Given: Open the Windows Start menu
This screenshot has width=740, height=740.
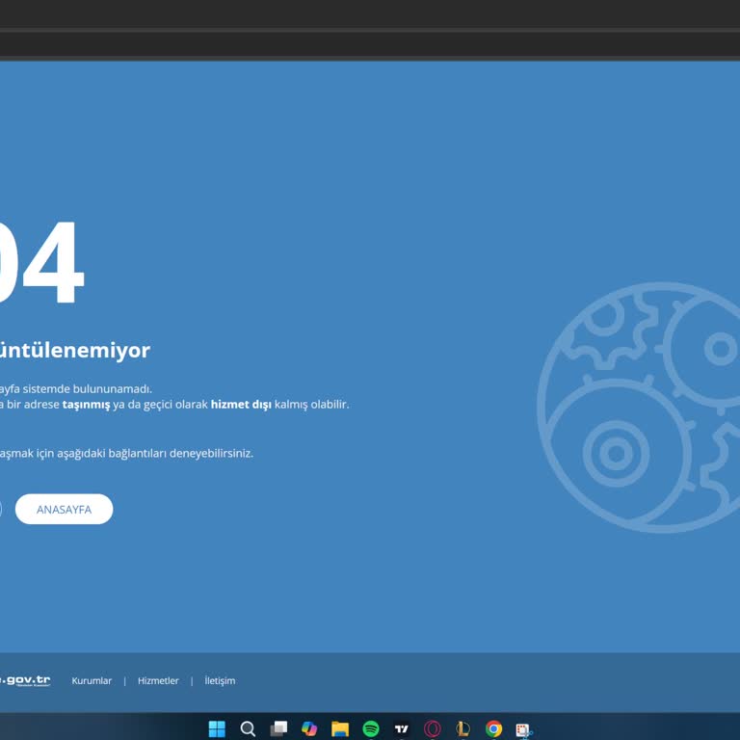Looking at the screenshot, I should click(217, 728).
